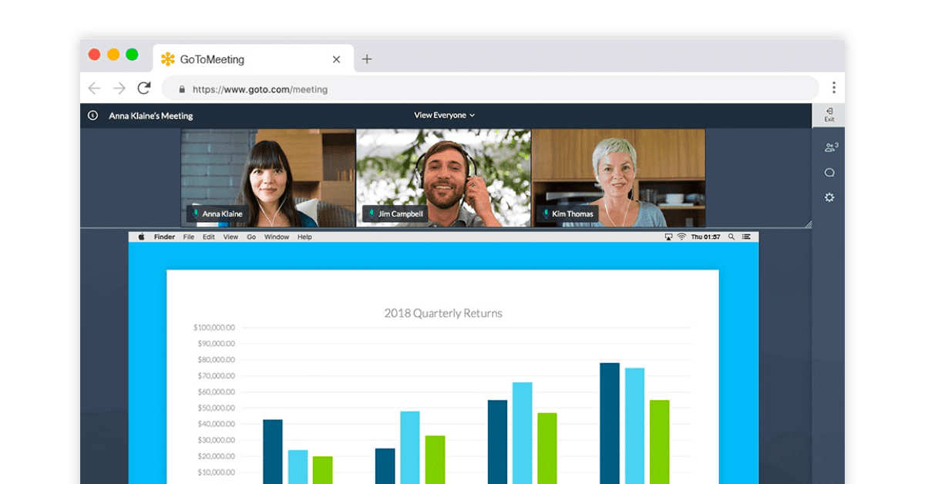Select the GoToMeeting browser tab
This screenshot has height=484, width=925.
coord(254,59)
